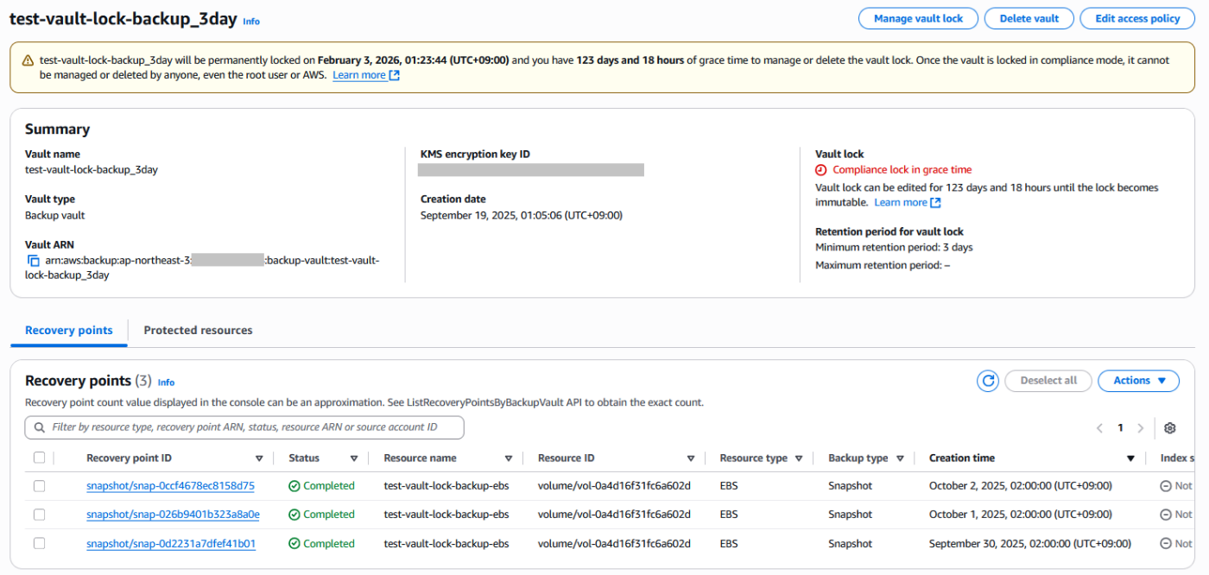Click creation time October 2, 2025 cell
The width and height of the screenshot is (1209, 575).
pyautogui.click(x=1020, y=486)
